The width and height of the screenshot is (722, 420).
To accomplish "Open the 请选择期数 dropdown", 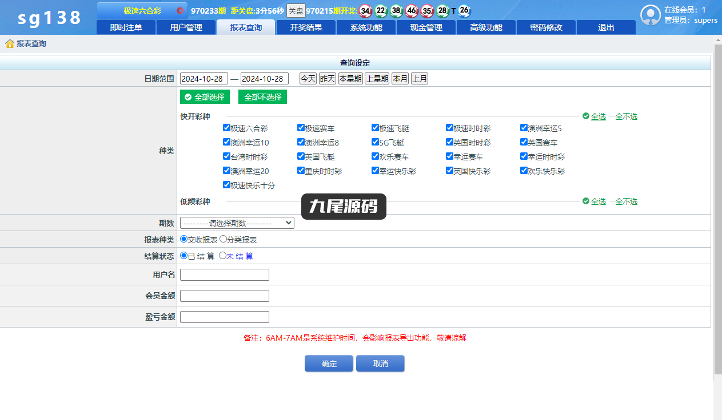I will 237,223.
